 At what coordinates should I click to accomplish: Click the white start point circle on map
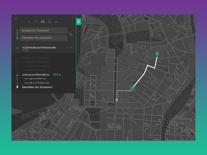(117, 100)
